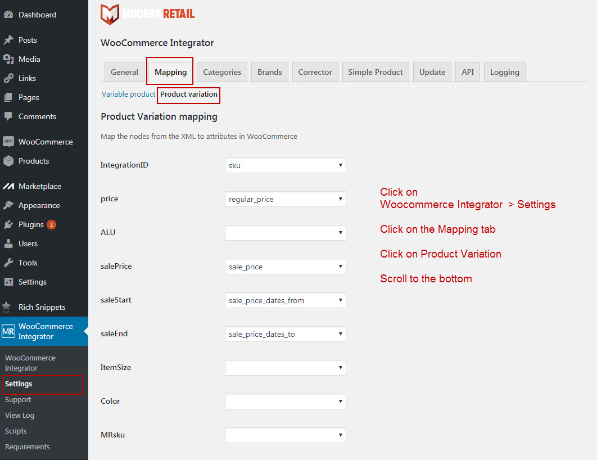Open the saleStart mapping dropdown

pyautogui.click(x=285, y=300)
